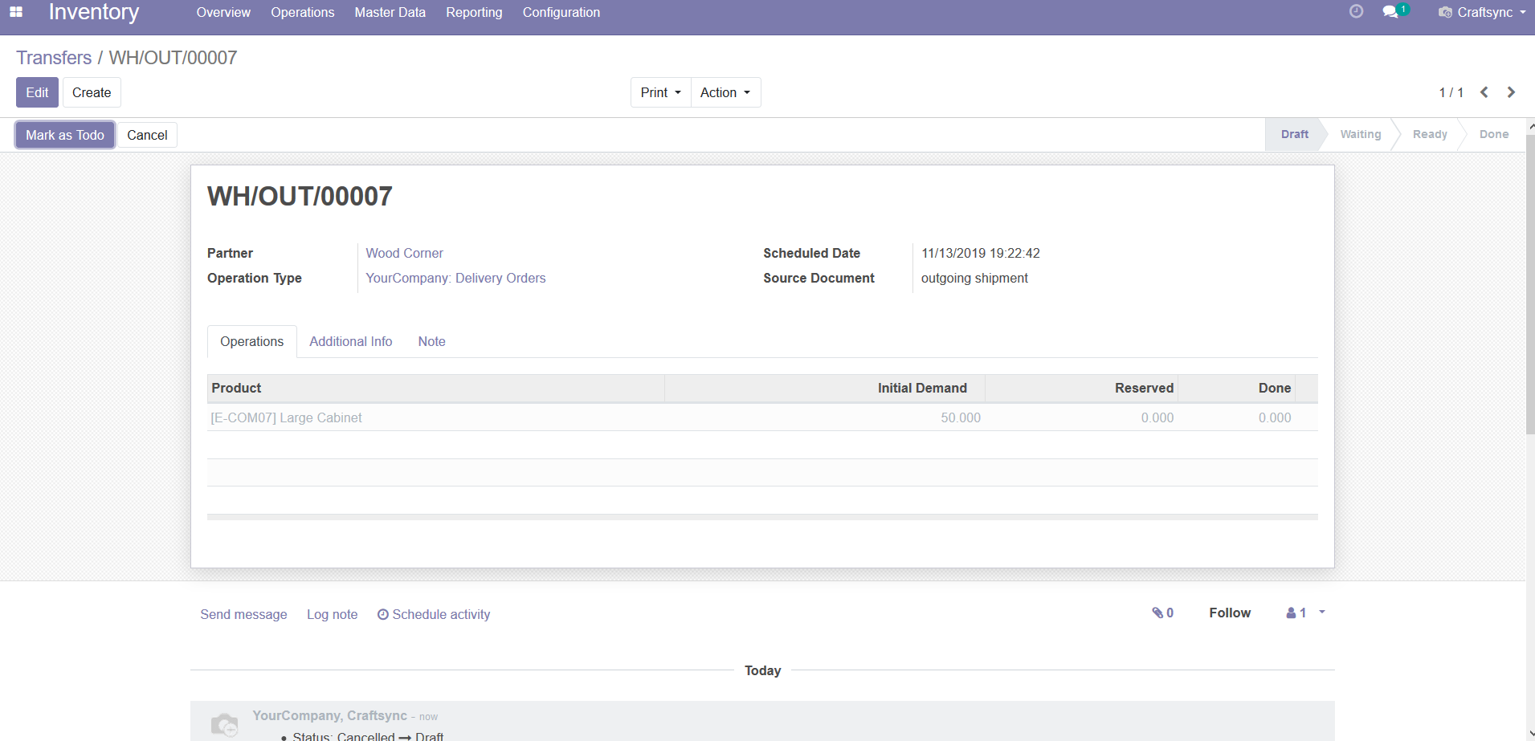
Task: Open the apps grid menu icon
Action: tap(16, 12)
